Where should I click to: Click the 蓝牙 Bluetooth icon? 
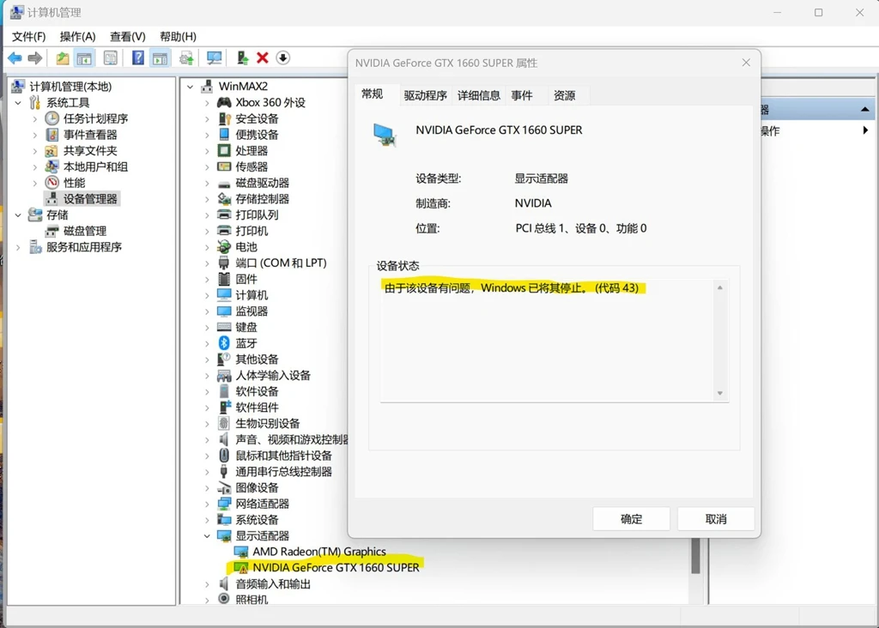(x=224, y=343)
